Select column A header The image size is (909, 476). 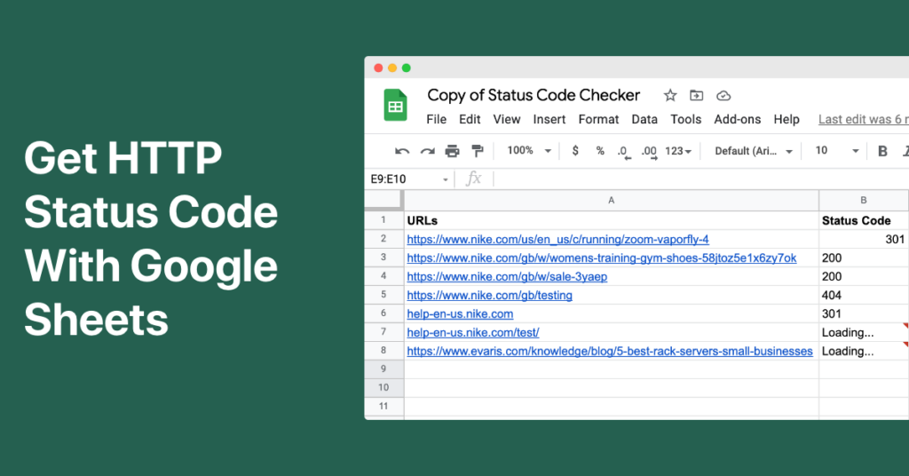[x=612, y=200]
